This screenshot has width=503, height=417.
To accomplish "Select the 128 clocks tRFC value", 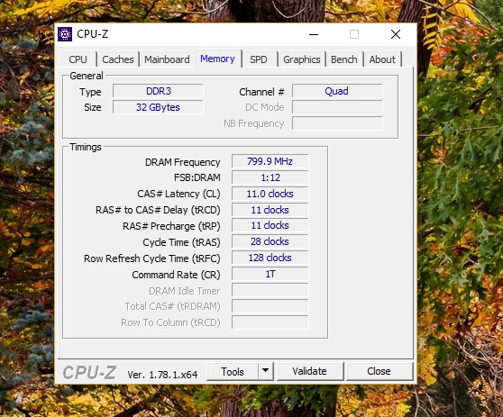I will [270, 258].
